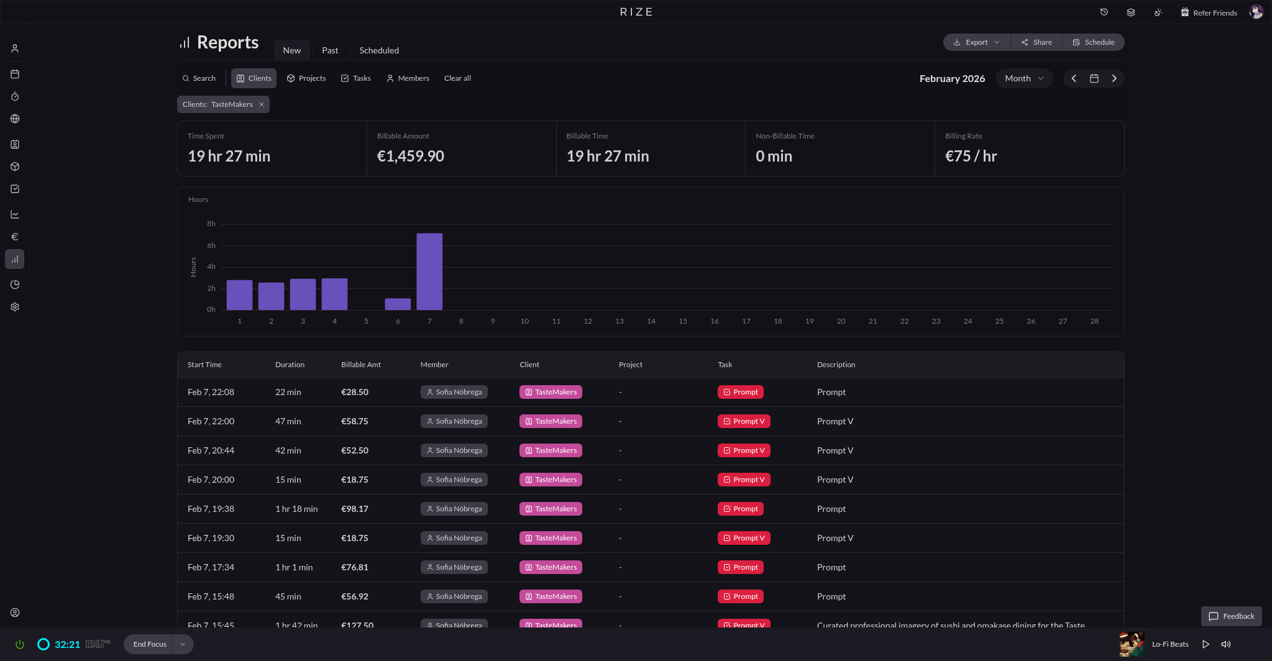Click the Clear all filters button
The height and width of the screenshot is (661, 1272).
(457, 78)
